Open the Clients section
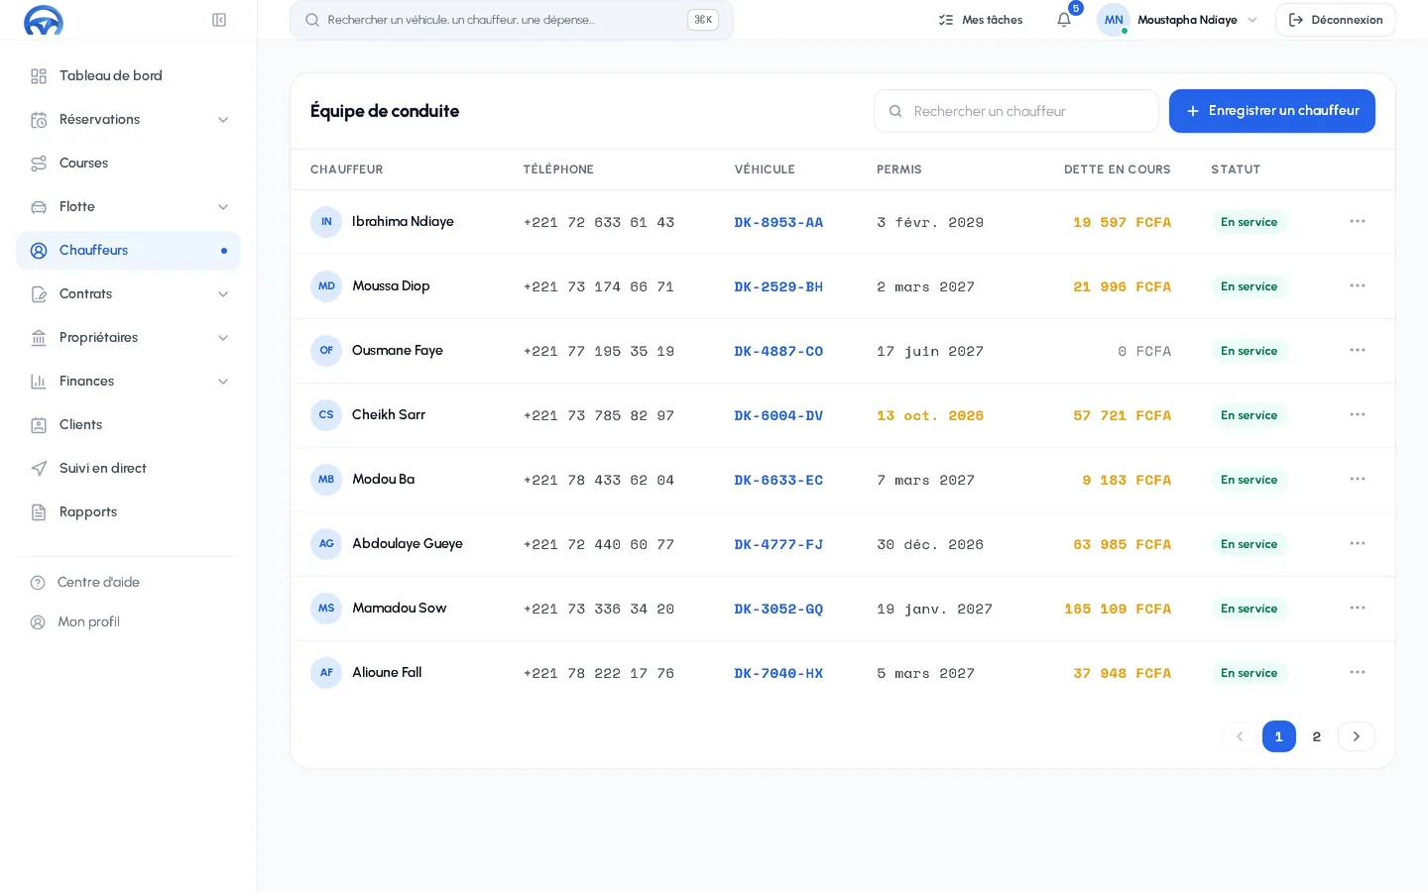Image resolution: width=1428 pixels, height=892 pixels. [x=128, y=425]
